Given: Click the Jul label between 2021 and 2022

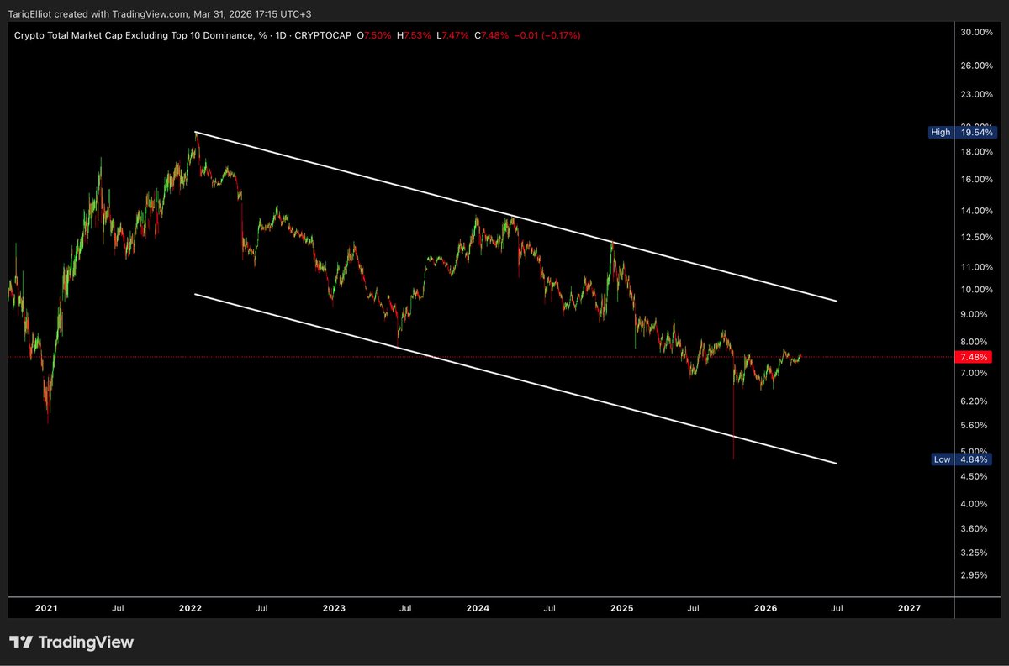Looking at the screenshot, I should coord(119,608).
